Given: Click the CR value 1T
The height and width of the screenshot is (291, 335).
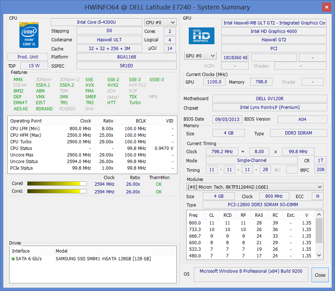Looking at the screenshot, I should 320,160.
